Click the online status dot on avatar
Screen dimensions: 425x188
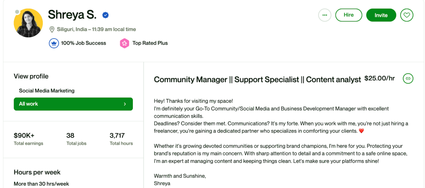(17, 12)
